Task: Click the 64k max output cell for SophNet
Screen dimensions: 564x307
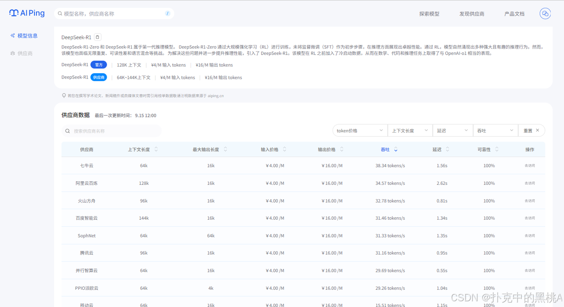Action: coord(211,236)
